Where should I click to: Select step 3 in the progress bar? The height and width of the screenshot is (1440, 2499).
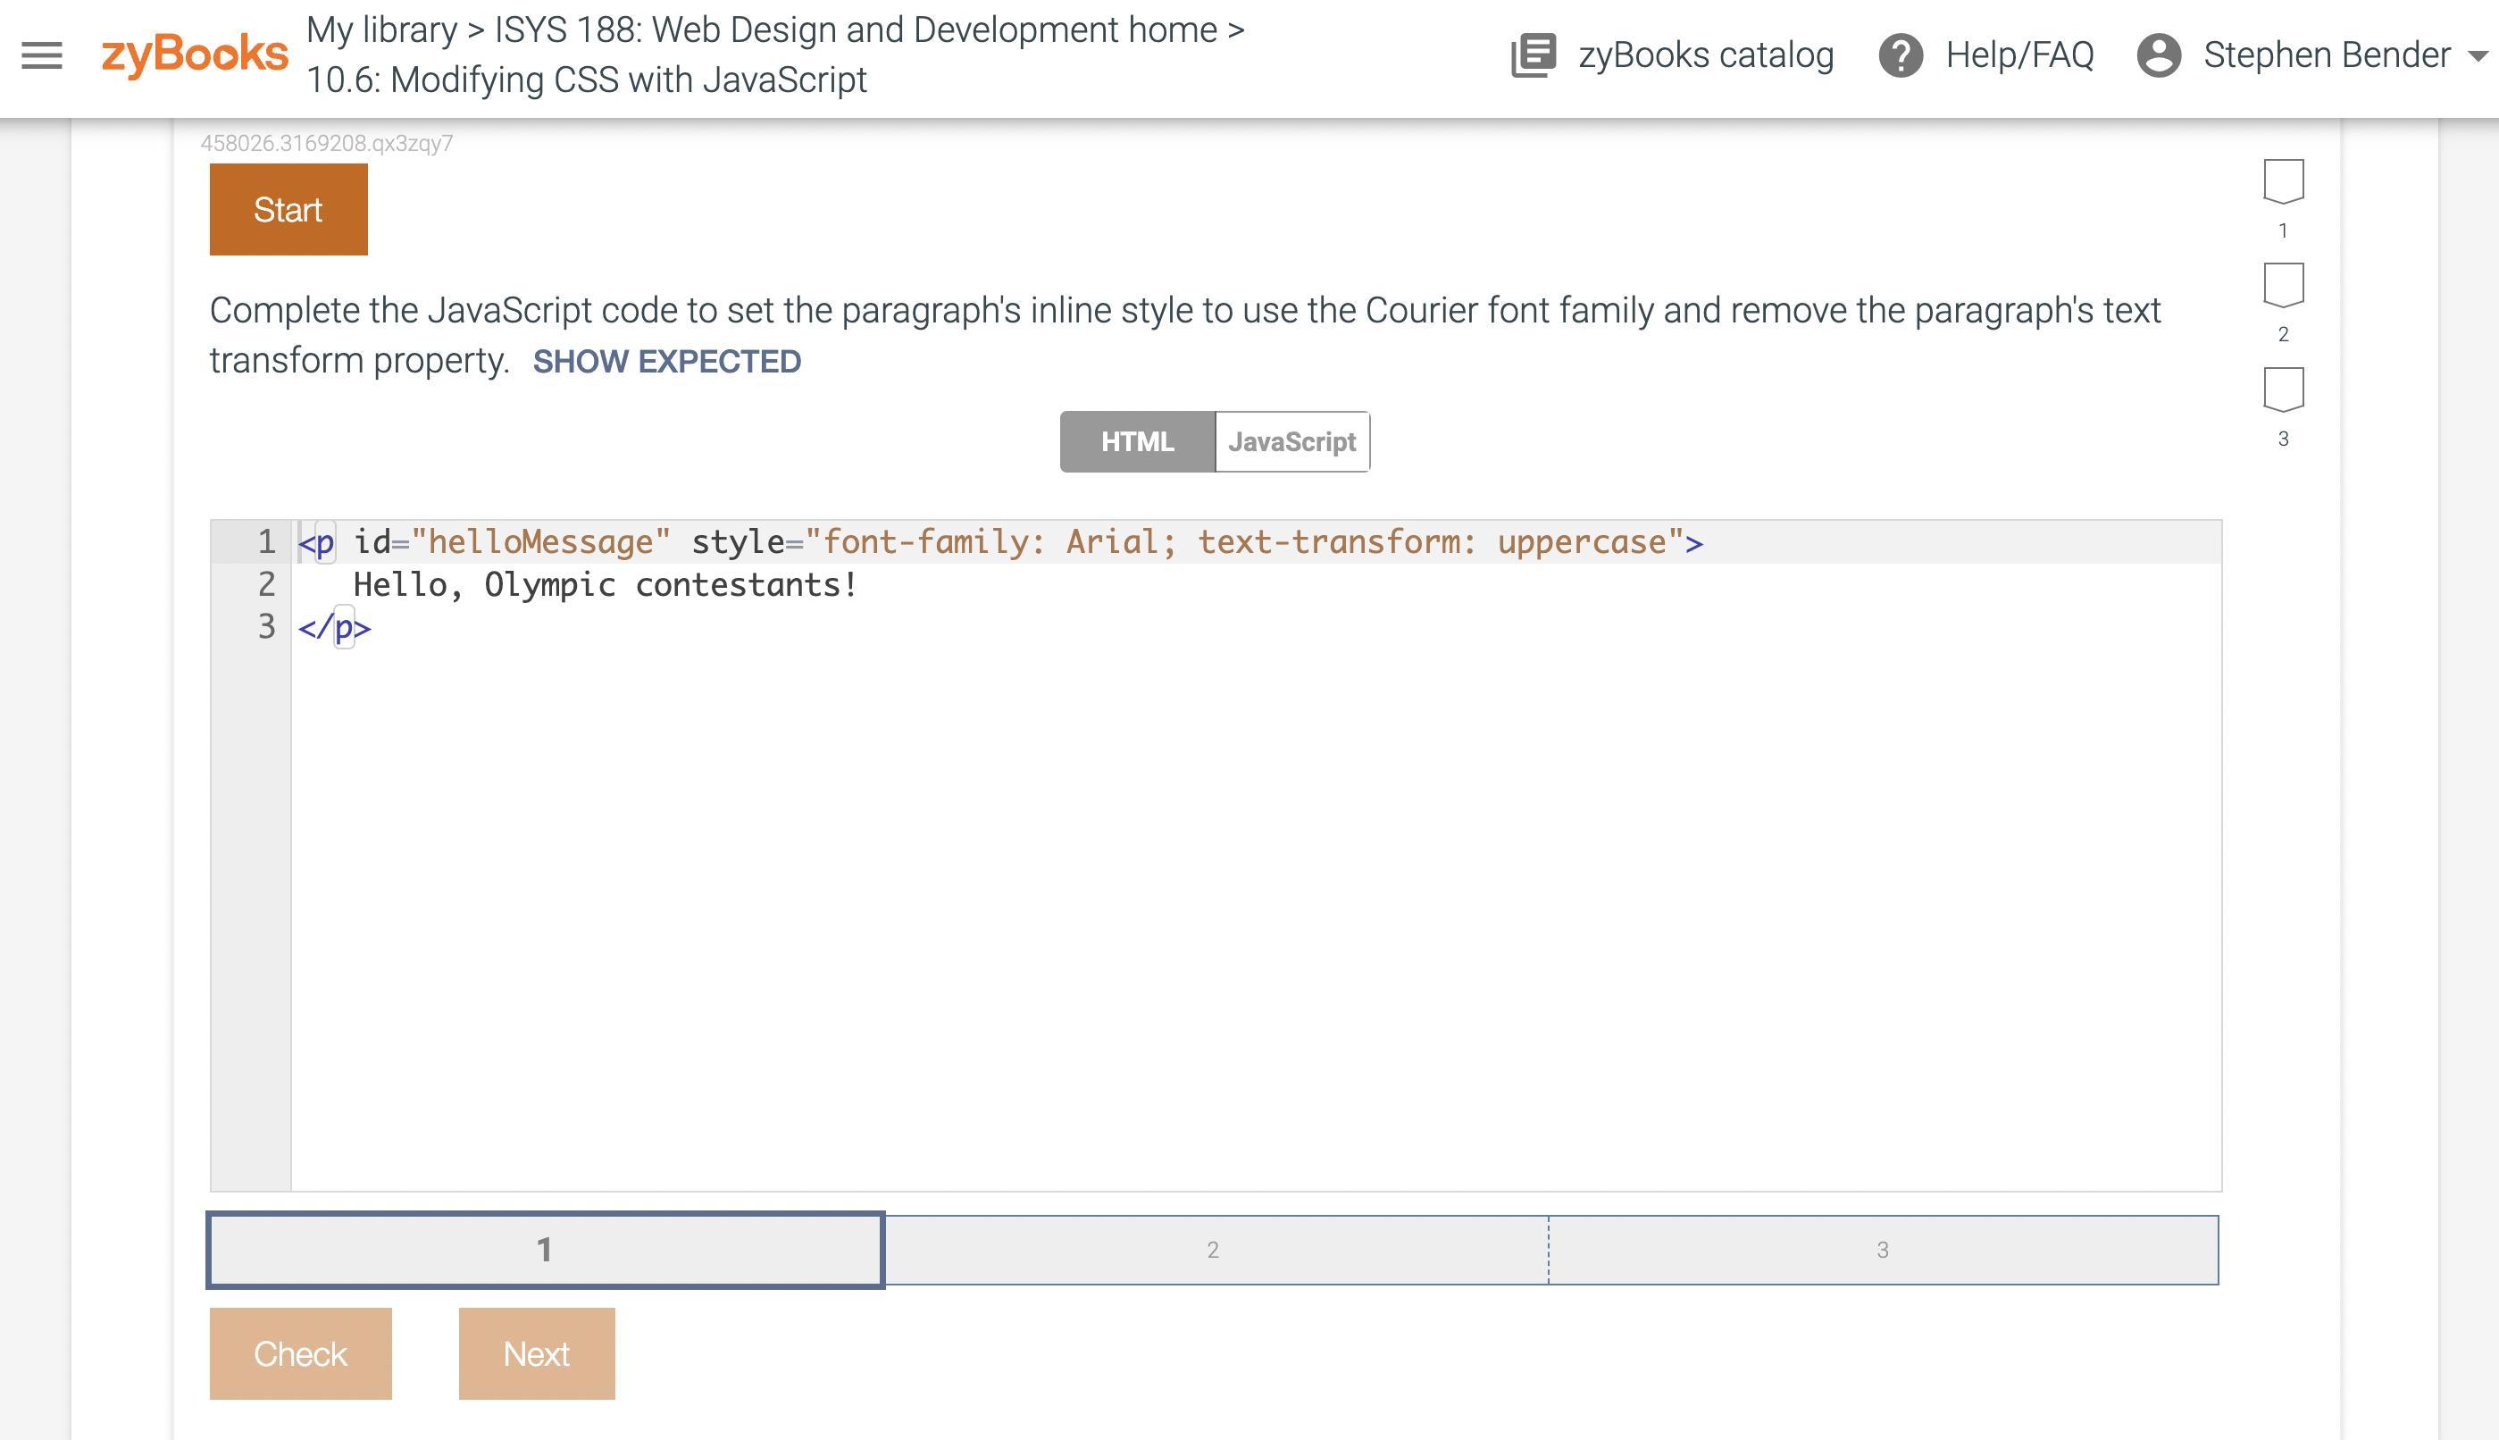pos(1883,1249)
